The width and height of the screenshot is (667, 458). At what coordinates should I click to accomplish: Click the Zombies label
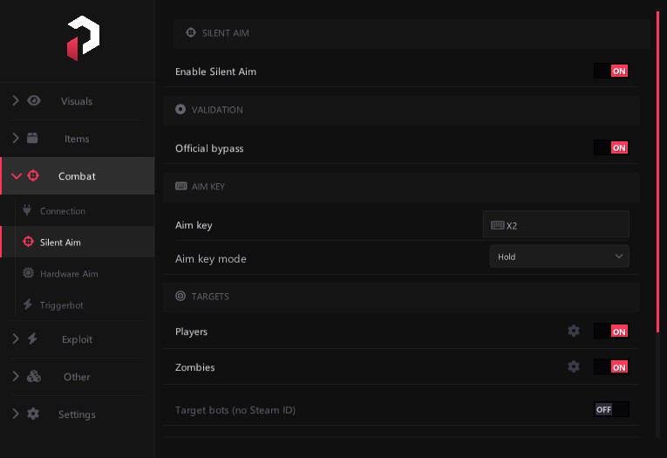click(194, 367)
